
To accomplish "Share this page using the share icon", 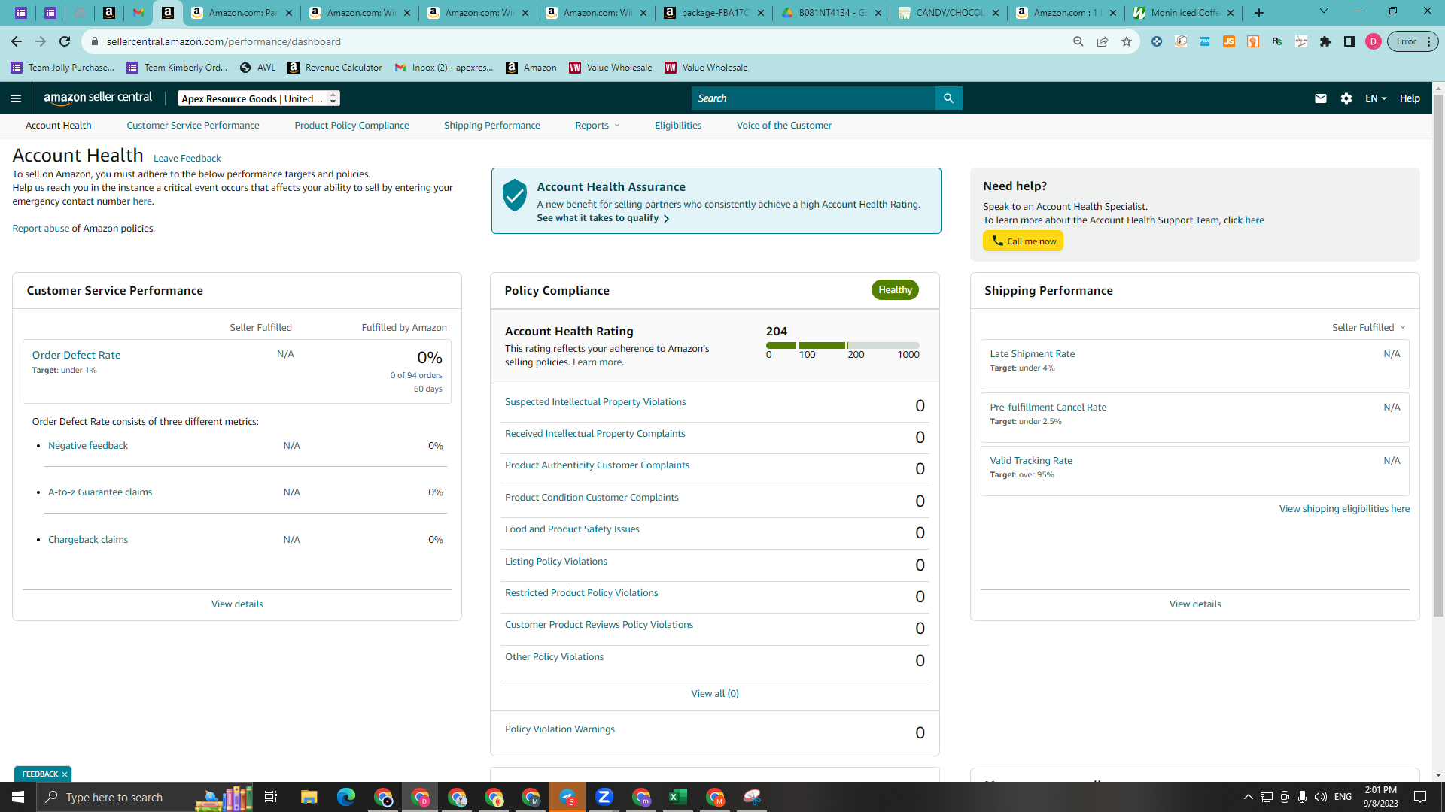I will point(1103,41).
